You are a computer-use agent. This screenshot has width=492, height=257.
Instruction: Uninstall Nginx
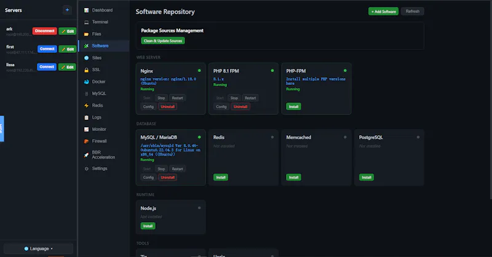(167, 107)
